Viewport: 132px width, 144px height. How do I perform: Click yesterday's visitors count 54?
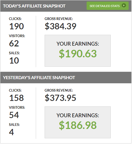point(14,115)
